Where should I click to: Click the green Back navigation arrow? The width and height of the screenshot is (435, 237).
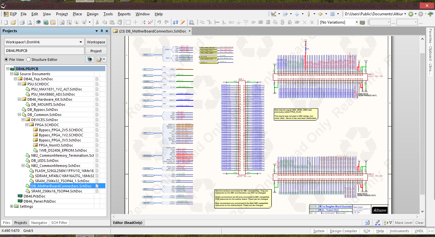tap(411, 14)
